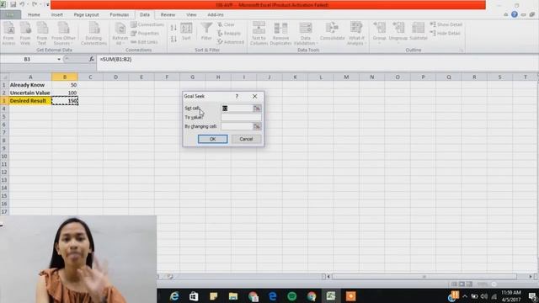Select column C header
539x303 pixels.
click(90, 77)
